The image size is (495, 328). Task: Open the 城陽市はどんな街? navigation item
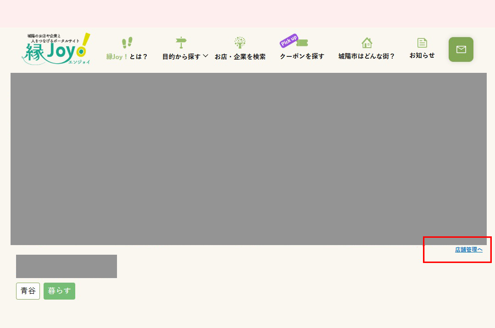click(367, 56)
